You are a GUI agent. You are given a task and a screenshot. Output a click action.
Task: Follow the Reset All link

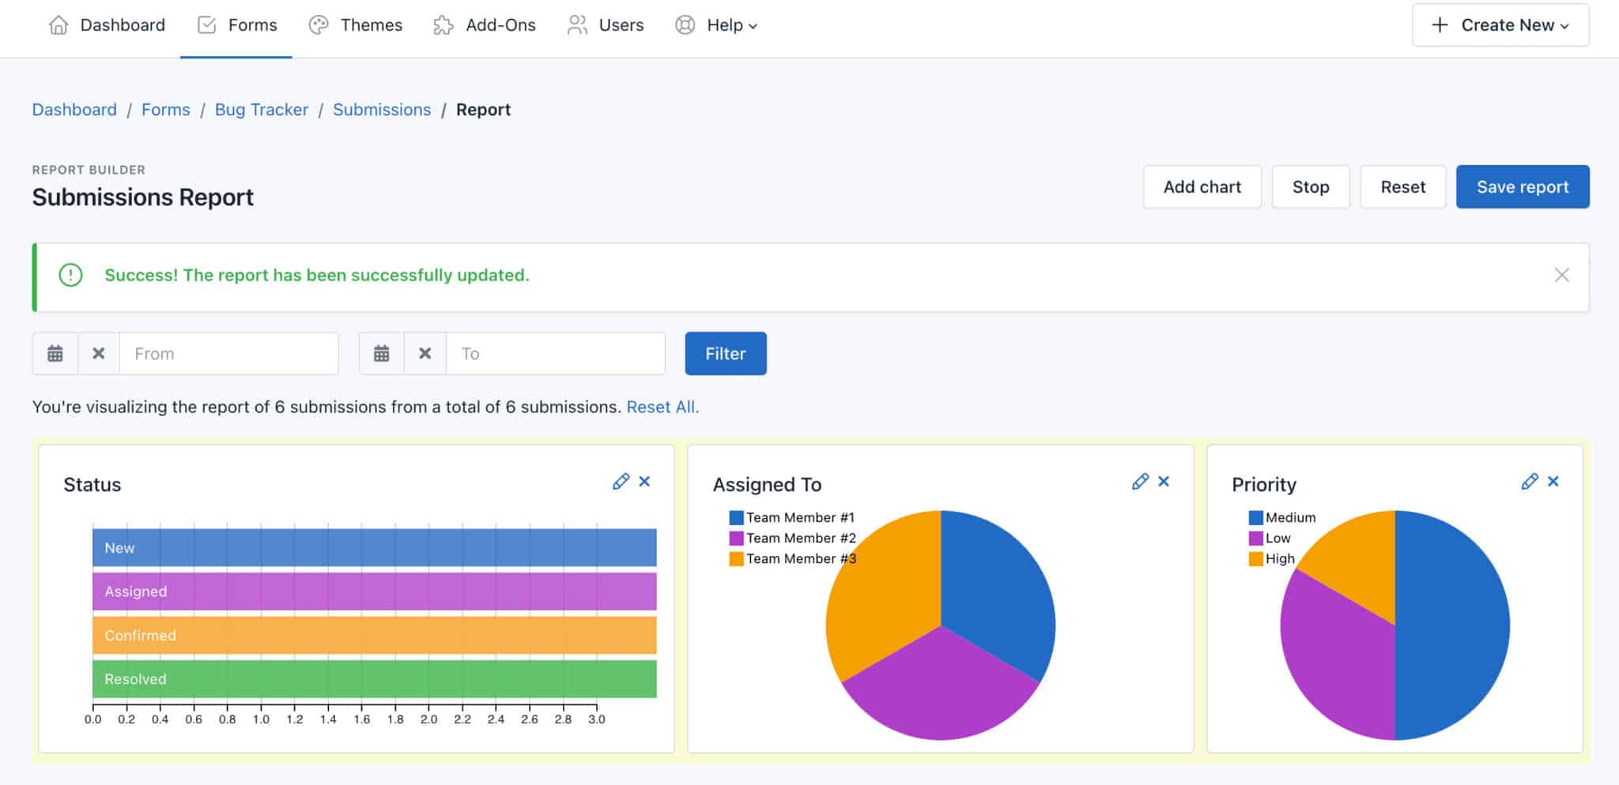662,408
